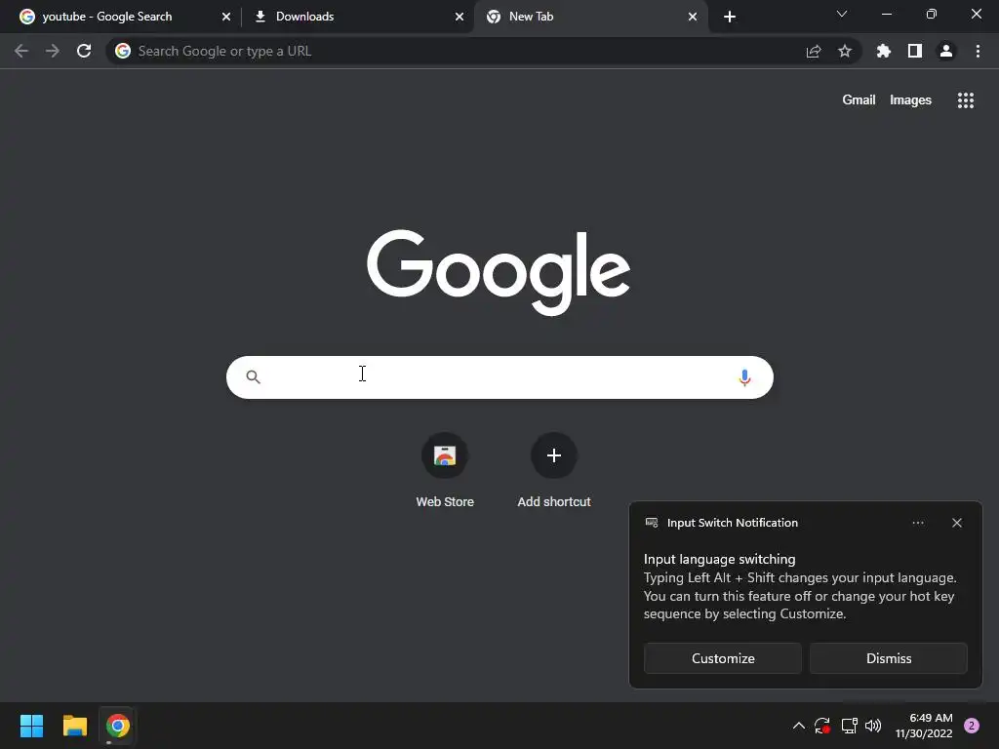Click the Customize button in the notification
The image size is (999, 749).
pyautogui.click(x=723, y=658)
